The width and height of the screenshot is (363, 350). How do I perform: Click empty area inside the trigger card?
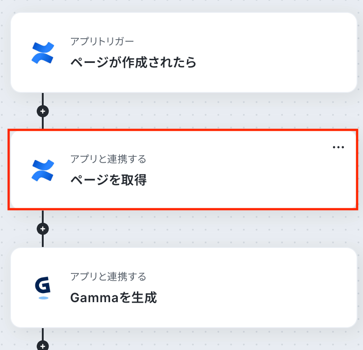(x=273, y=52)
